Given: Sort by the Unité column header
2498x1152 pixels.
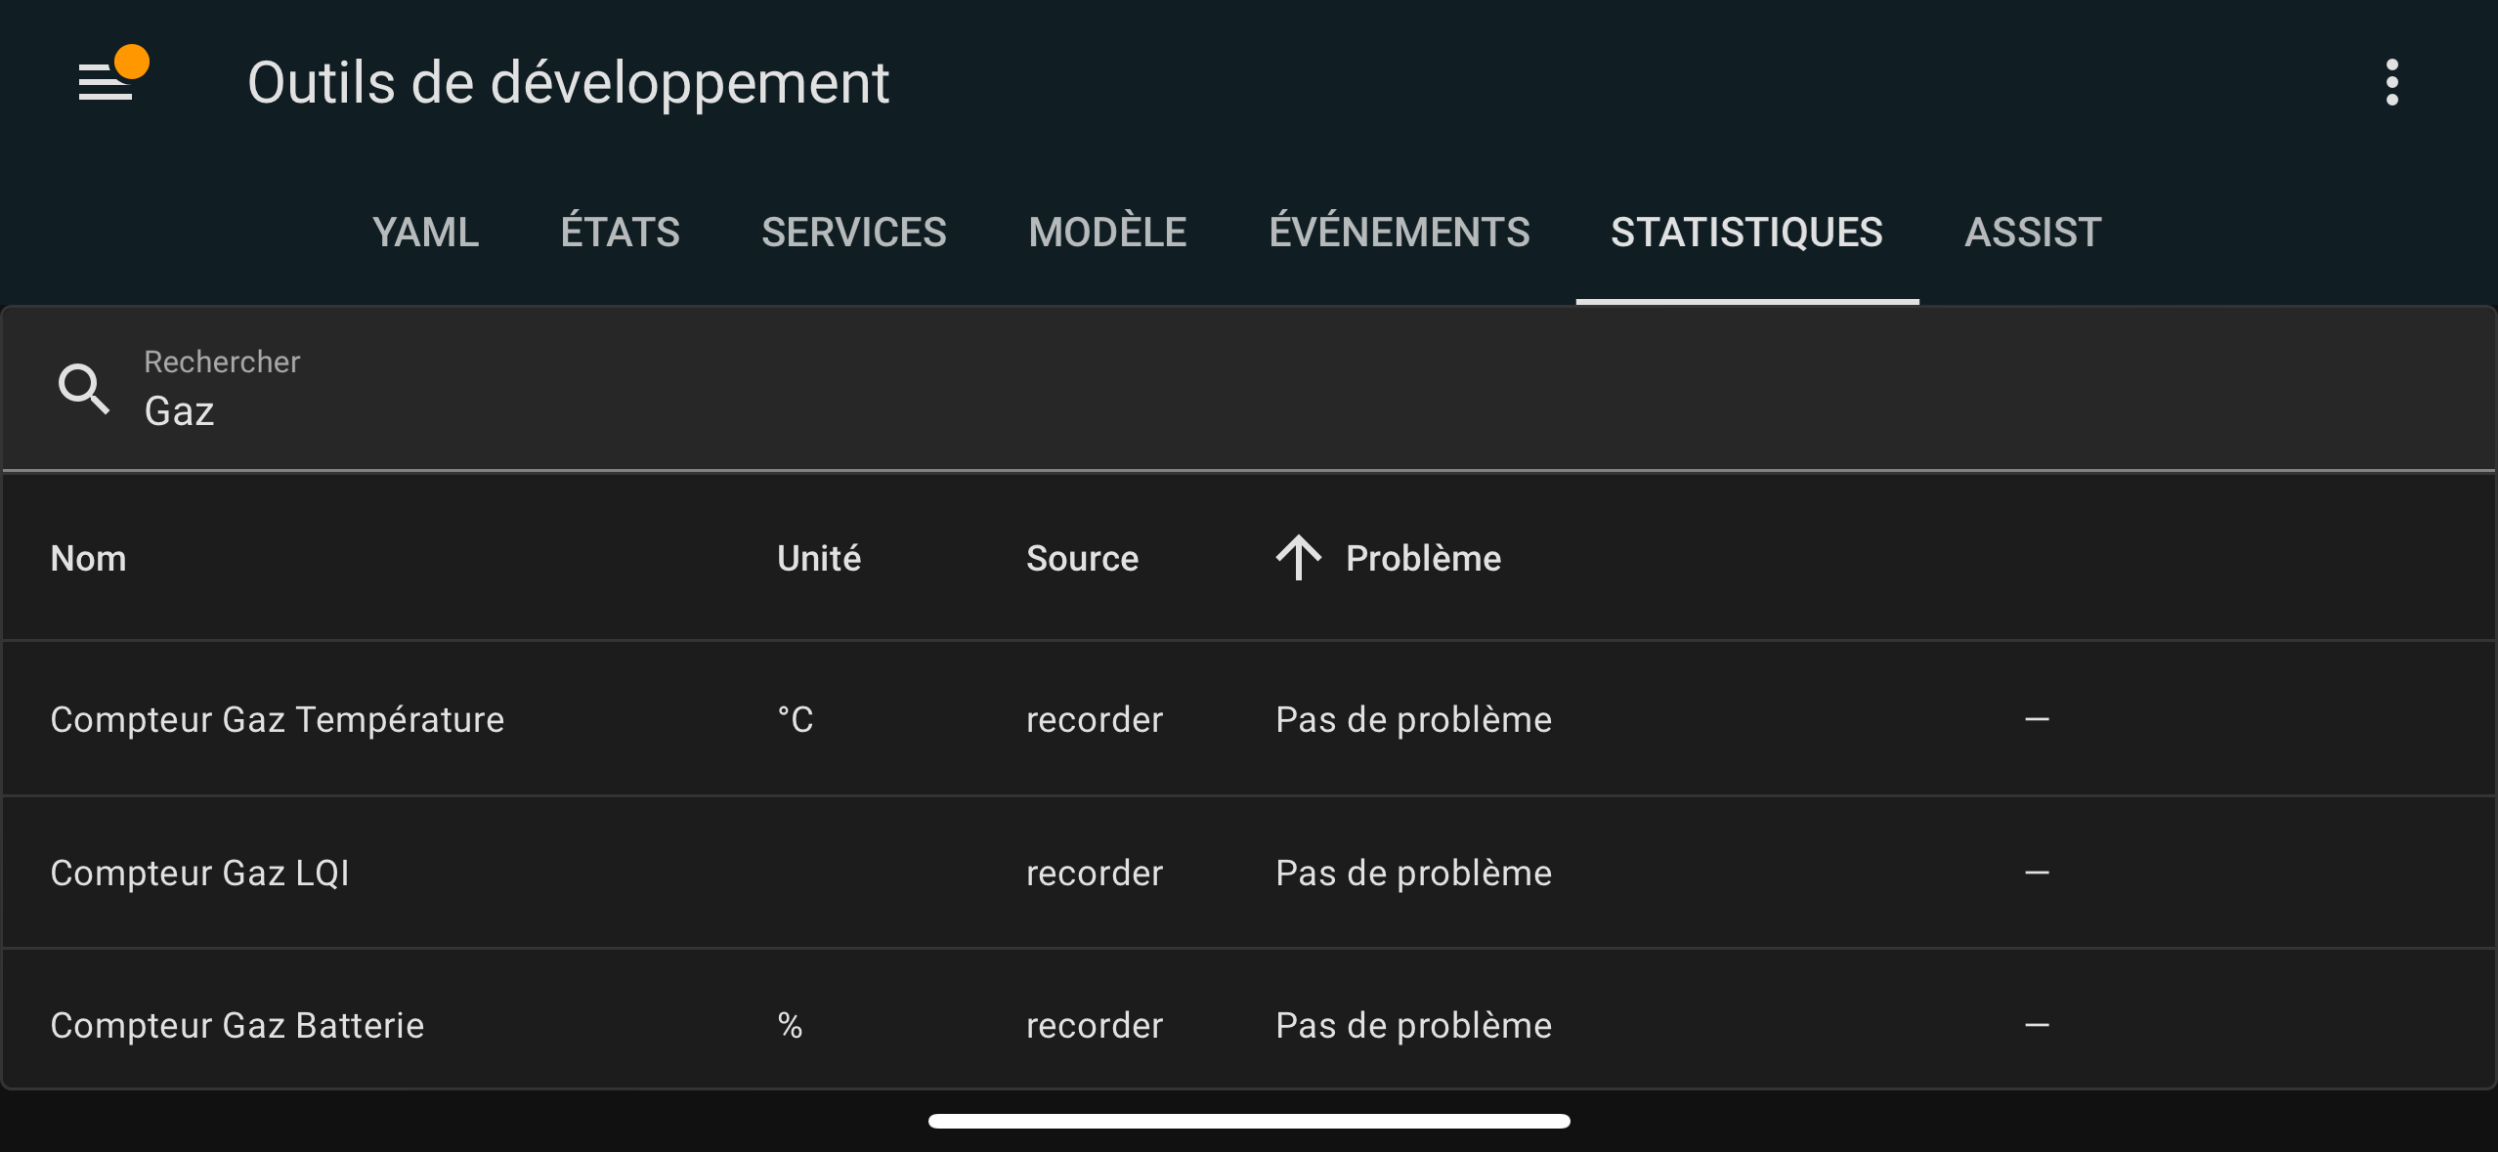Looking at the screenshot, I should click(x=819, y=558).
